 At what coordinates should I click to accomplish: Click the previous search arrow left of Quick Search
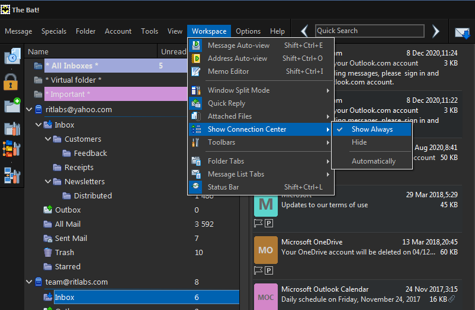(304, 31)
